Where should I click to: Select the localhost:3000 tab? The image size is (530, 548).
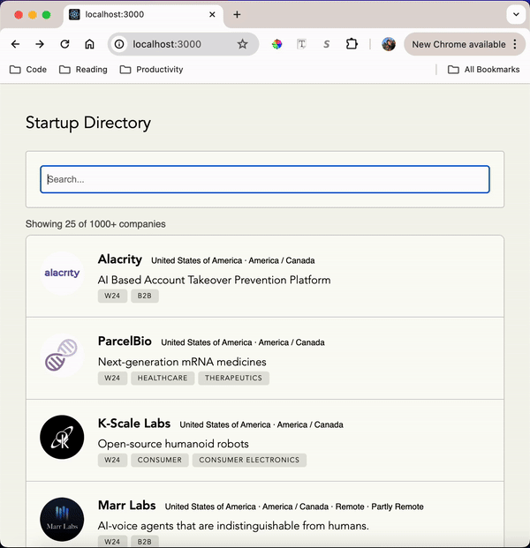click(x=143, y=15)
